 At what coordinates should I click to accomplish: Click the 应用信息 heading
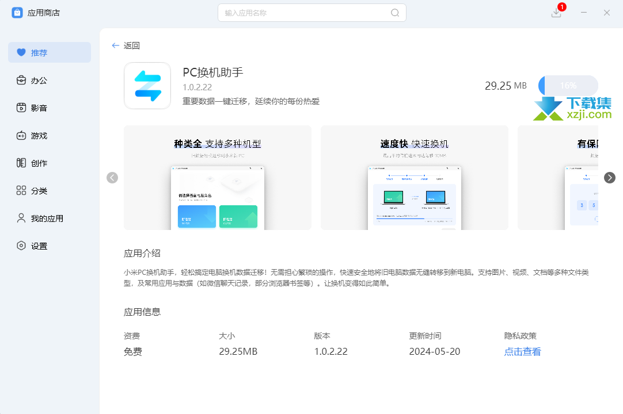point(142,312)
